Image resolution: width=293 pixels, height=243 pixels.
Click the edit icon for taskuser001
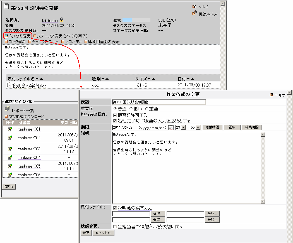10,129
